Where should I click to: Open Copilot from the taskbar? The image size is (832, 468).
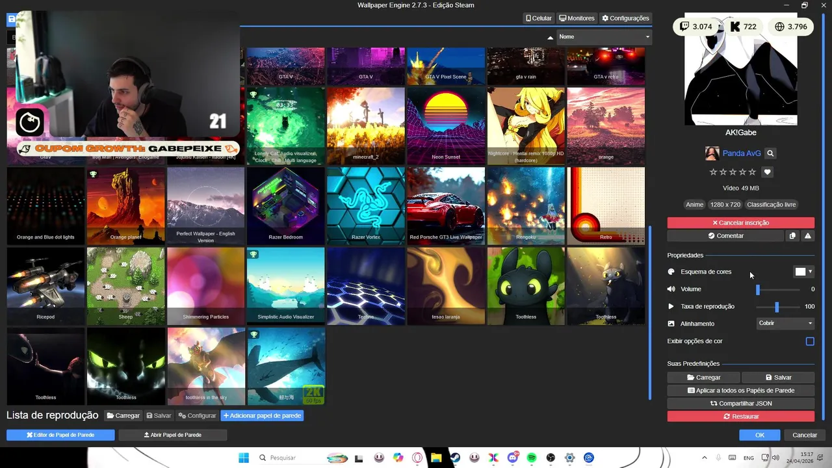pos(398,458)
